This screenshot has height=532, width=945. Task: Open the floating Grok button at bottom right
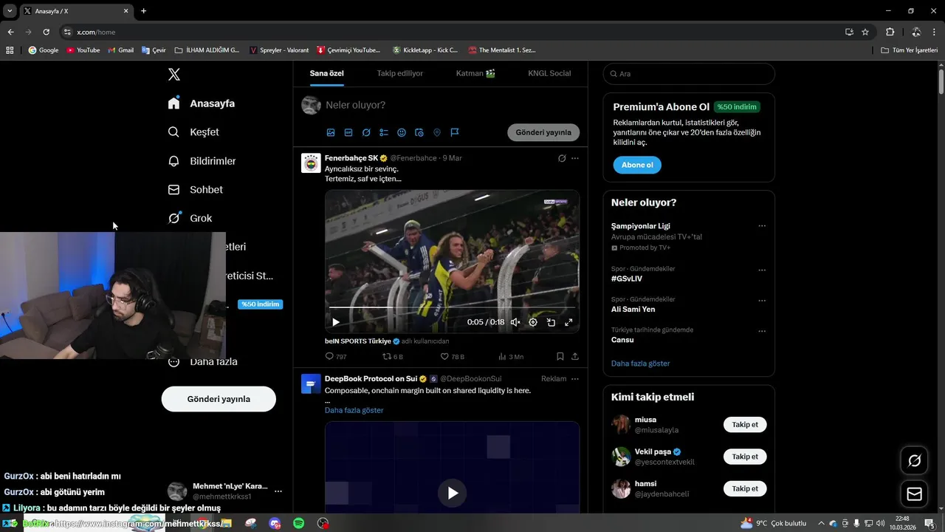click(x=914, y=461)
